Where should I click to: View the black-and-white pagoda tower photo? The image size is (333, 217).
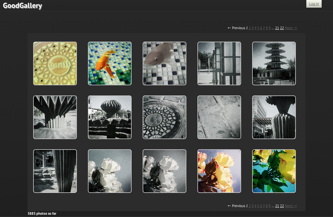click(x=274, y=63)
